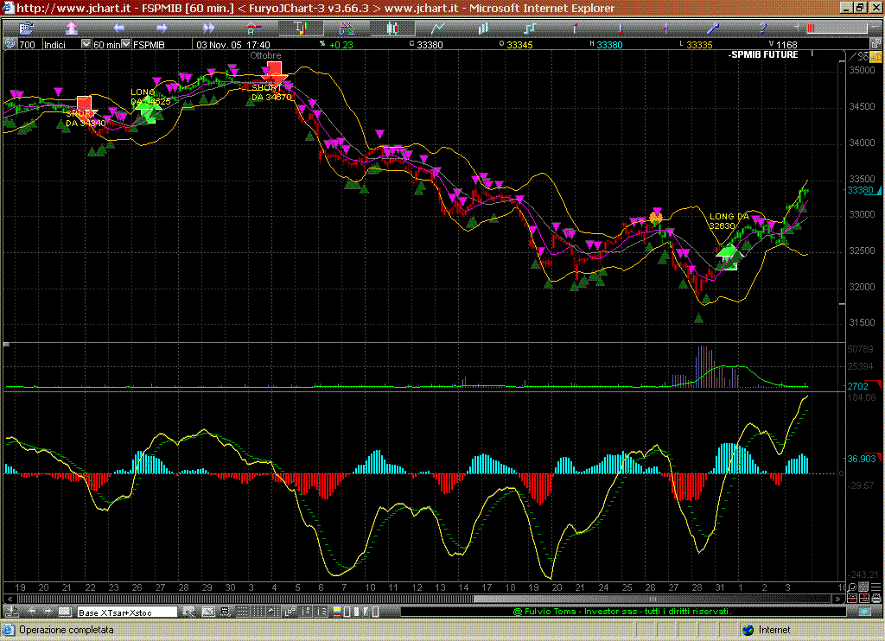Click the SHORT DA 34670 signal marker
This screenshot has width=885, height=641.
click(x=274, y=73)
